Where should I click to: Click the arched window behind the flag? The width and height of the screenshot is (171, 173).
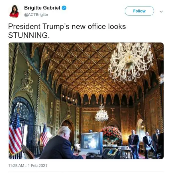click(x=23, y=110)
